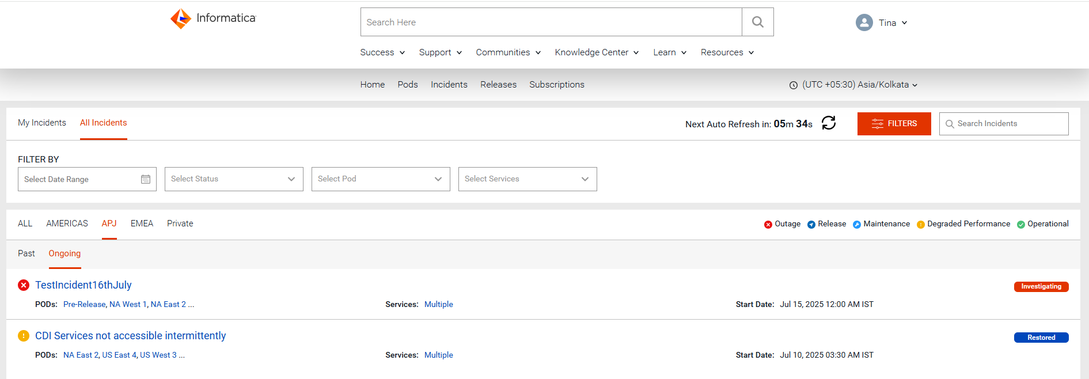This screenshot has width=1089, height=379.
Task: Go to the Home nav item
Action: 373,85
